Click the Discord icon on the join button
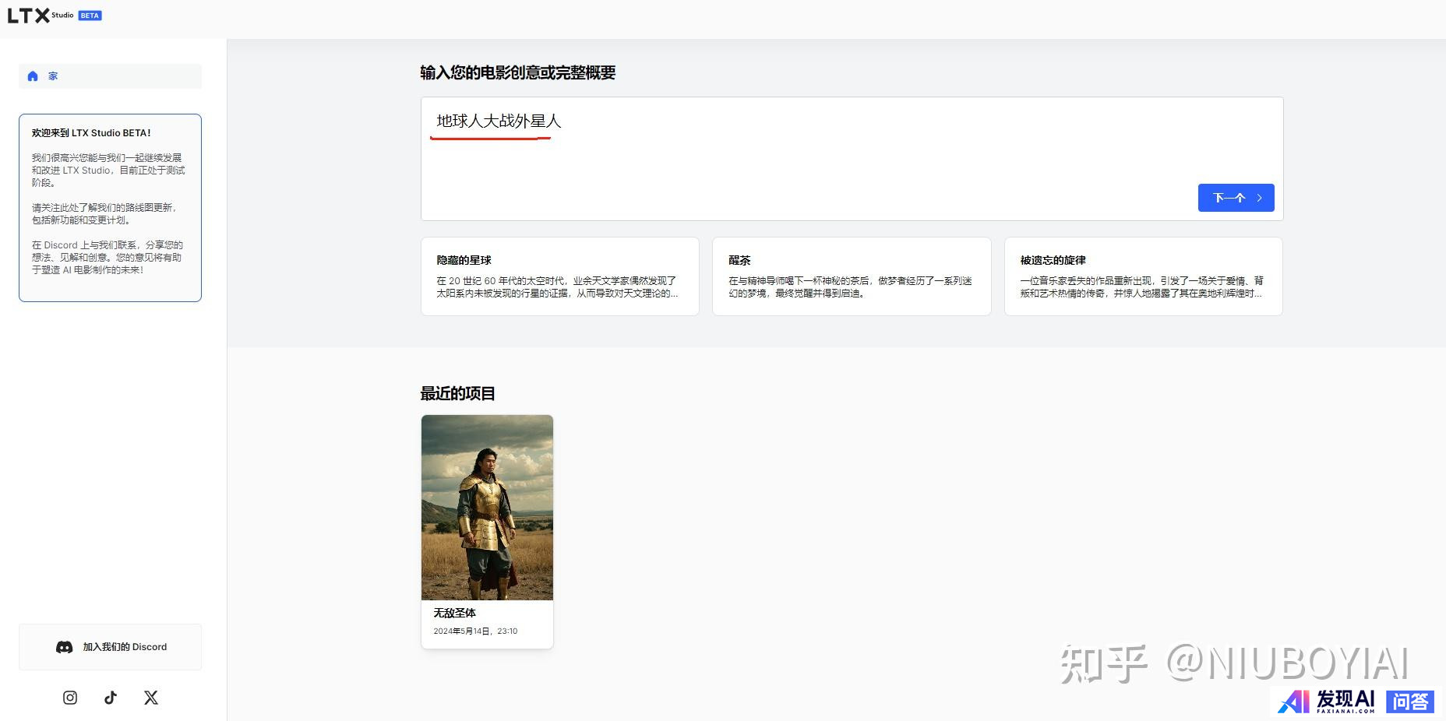This screenshot has width=1446, height=721. pos(64,647)
